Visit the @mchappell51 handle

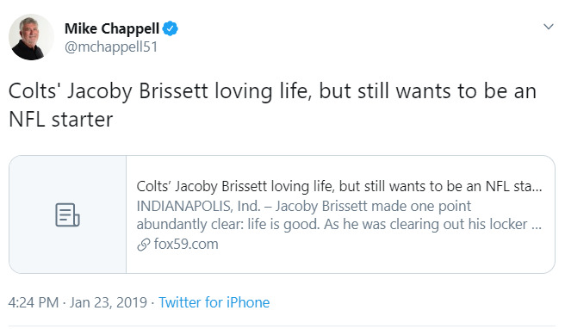point(111,47)
